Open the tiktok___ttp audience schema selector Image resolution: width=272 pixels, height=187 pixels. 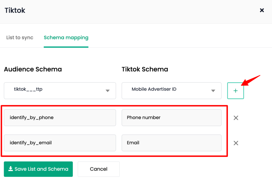[x=60, y=91]
